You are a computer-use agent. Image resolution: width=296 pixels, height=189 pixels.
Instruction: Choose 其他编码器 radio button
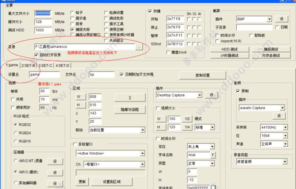[16, 183]
